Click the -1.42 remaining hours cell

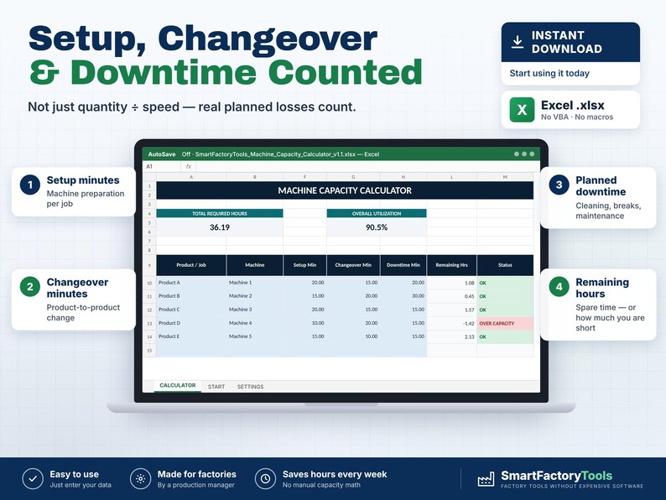[x=451, y=324]
